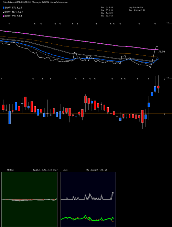Click the 'Pre C: 8.73' value
172x227 pixels.
click(107, 16)
